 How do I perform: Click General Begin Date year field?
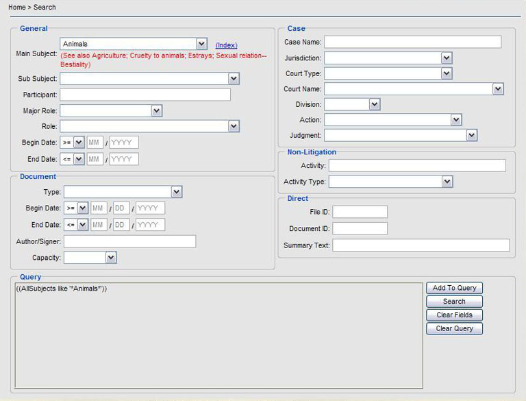124,143
